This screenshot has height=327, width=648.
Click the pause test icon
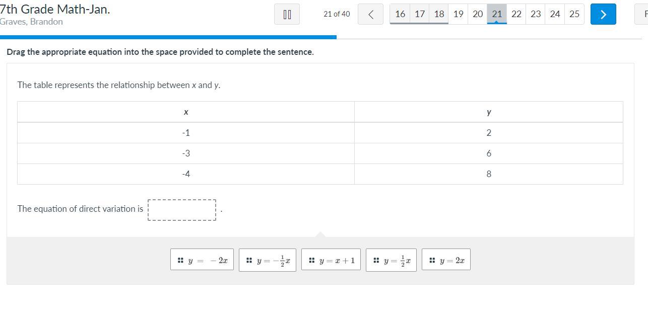(x=287, y=14)
